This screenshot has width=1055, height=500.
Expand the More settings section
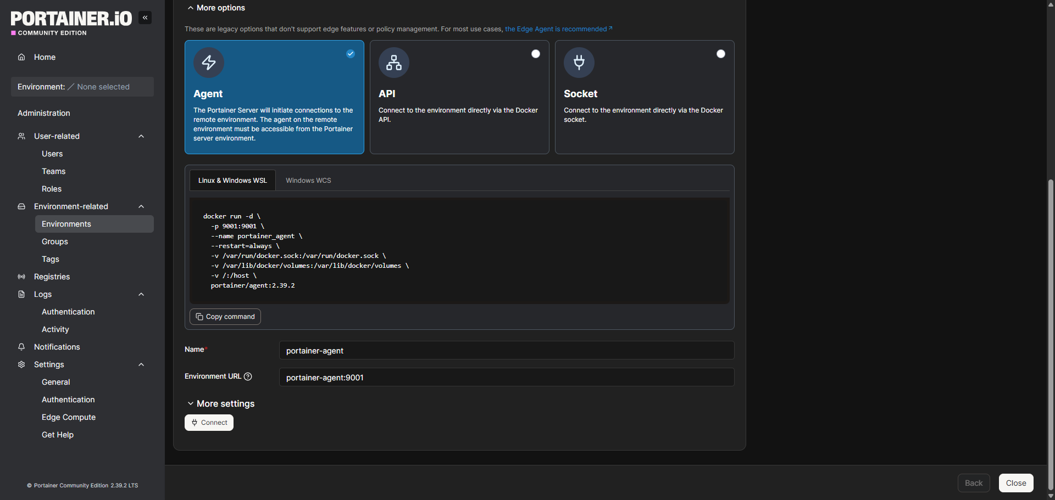point(220,403)
